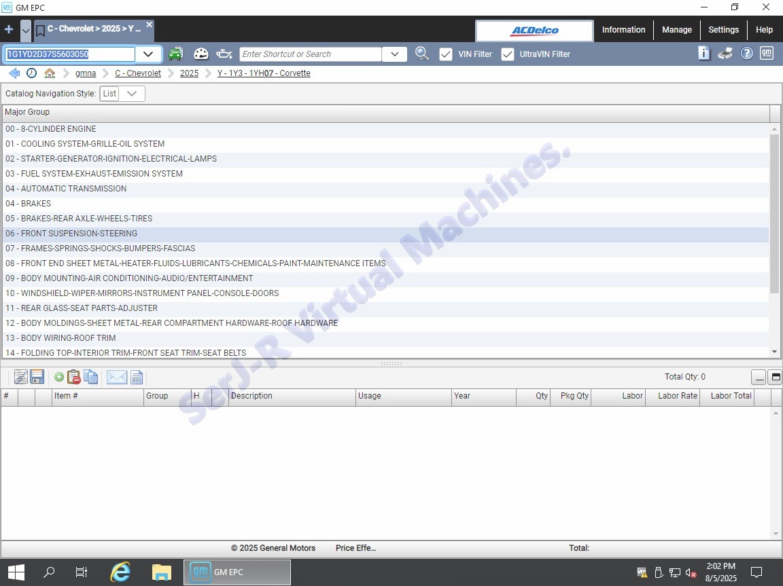Expand the VIN history dropdown arrow
Screen dimensions: 783x586
tap(148, 54)
